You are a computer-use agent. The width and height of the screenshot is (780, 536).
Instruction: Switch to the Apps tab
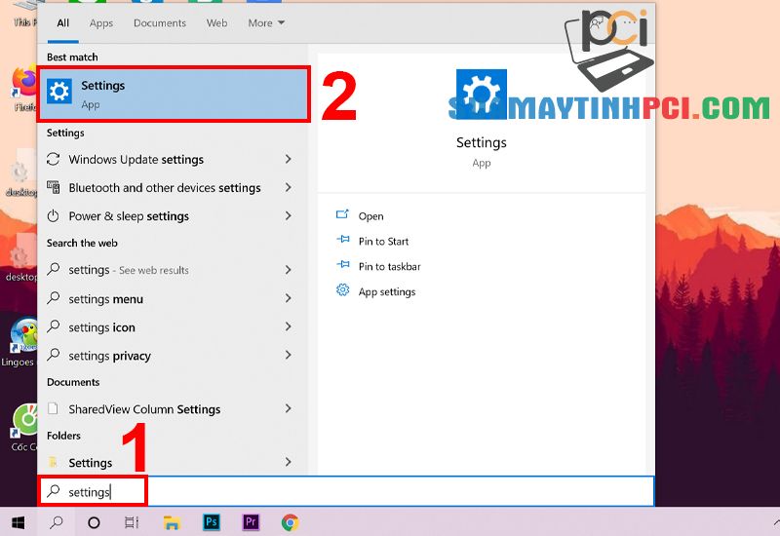pos(101,22)
